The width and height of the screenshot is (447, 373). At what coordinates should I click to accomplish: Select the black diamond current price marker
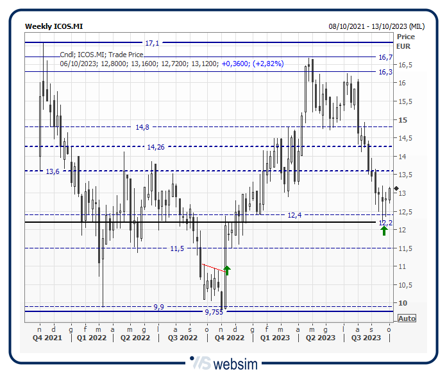[396, 188]
